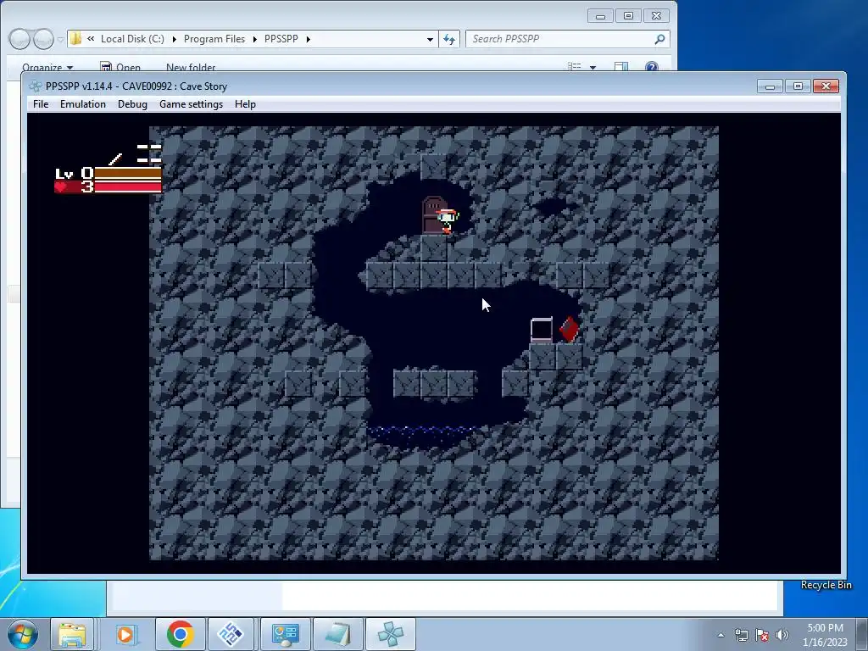Minimize the PPSSPP window
The width and height of the screenshot is (868, 651).
[770, 86]
